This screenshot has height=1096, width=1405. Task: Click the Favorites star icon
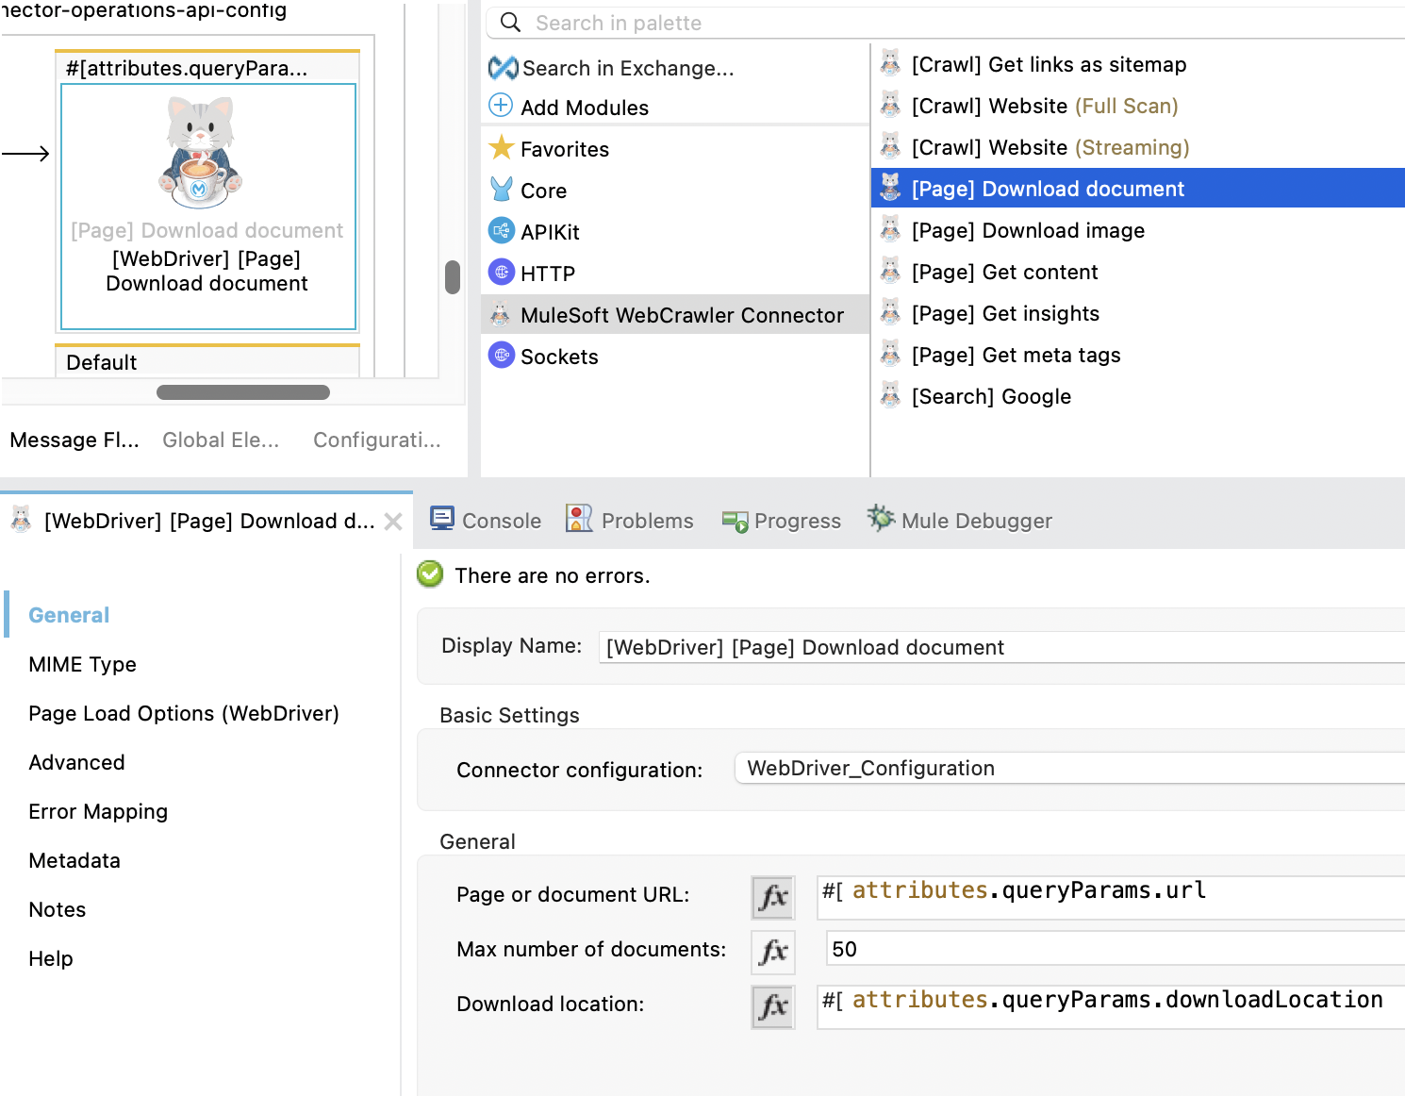coord(501,147)
